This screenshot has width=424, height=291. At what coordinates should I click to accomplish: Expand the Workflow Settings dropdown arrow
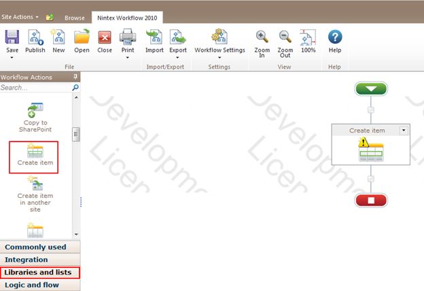point(219,57)
